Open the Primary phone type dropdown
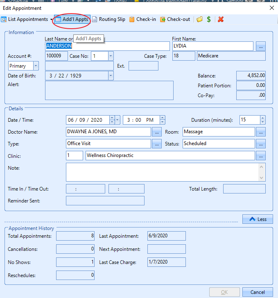 [36, 66]
